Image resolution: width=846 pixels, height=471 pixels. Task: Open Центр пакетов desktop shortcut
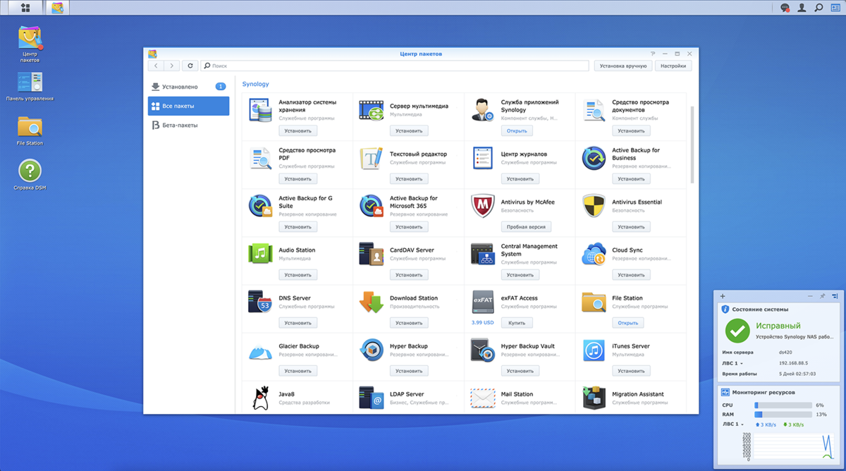(x=30, y=44)
